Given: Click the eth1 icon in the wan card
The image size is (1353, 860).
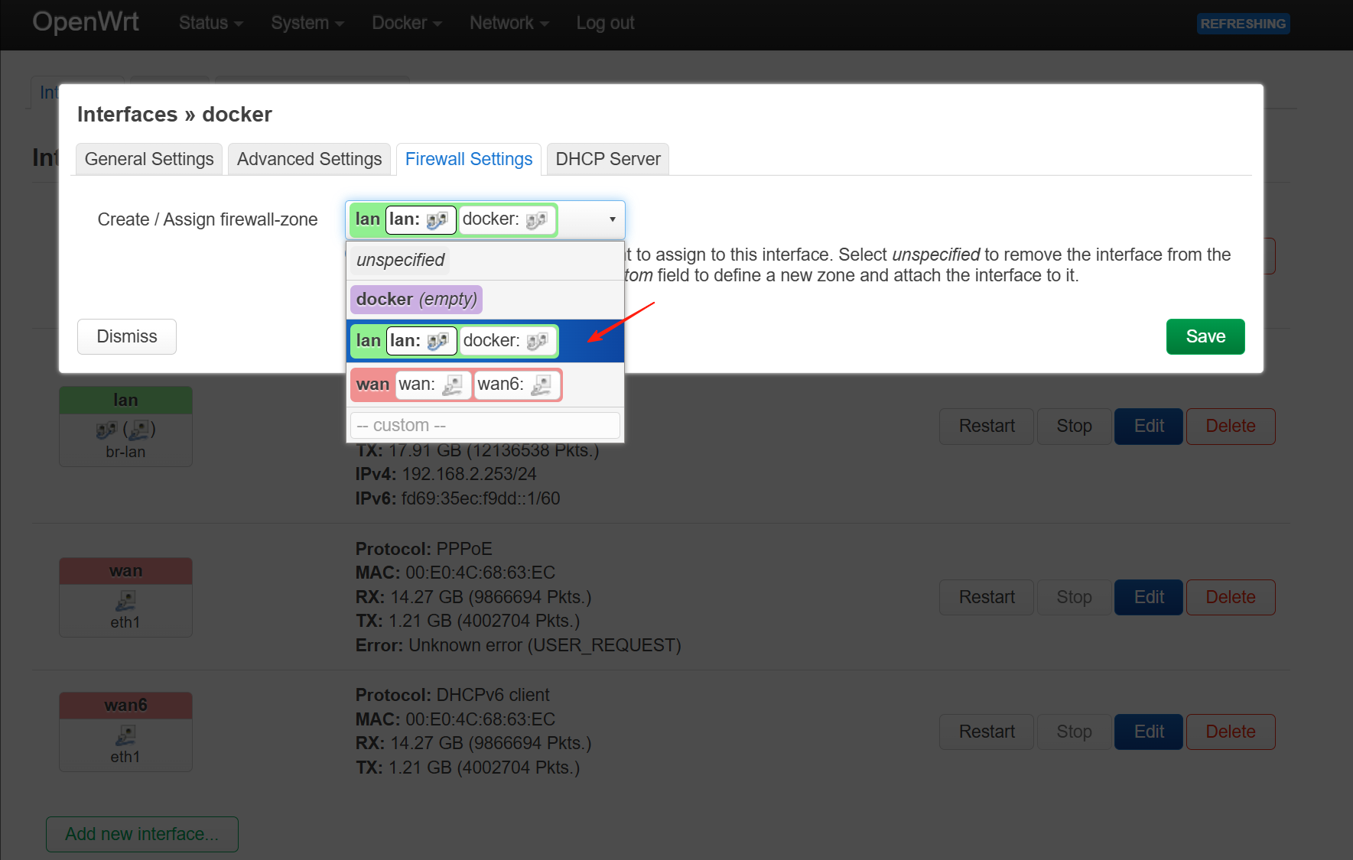Looking at the screenshot, I should (125, 601).
